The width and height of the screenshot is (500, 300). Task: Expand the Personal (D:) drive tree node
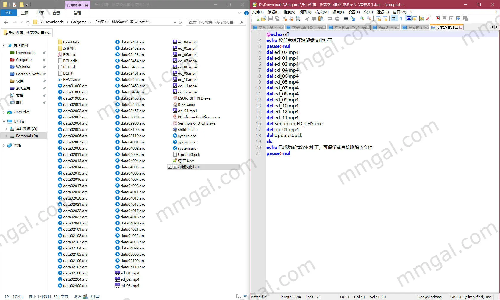click(6, 136)
